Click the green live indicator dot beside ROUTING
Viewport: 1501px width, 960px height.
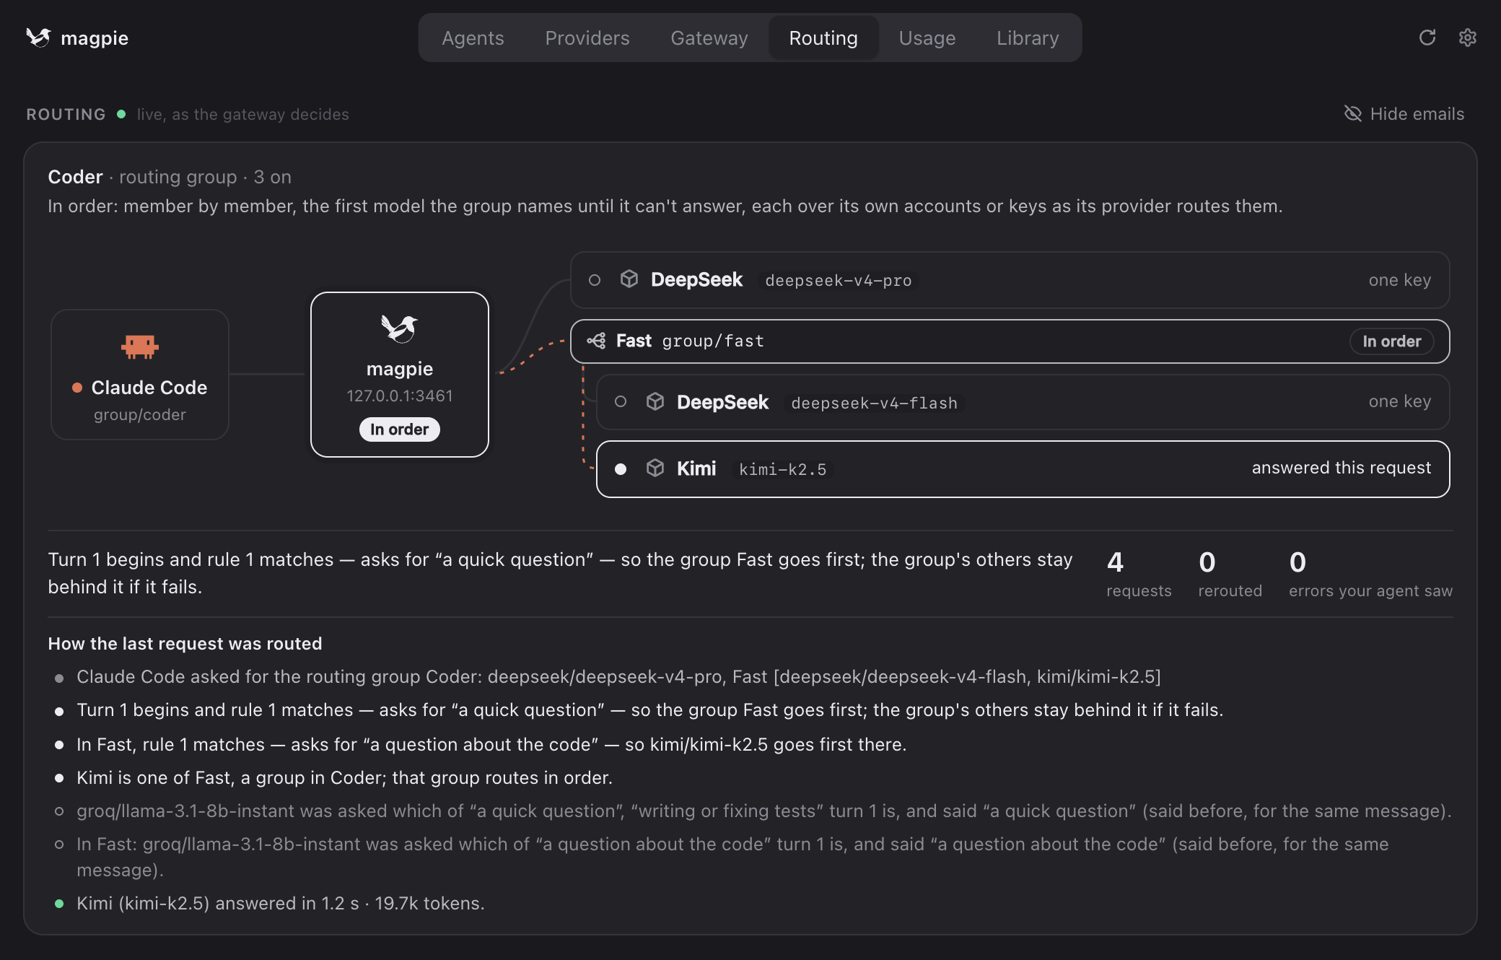(121, 114)
